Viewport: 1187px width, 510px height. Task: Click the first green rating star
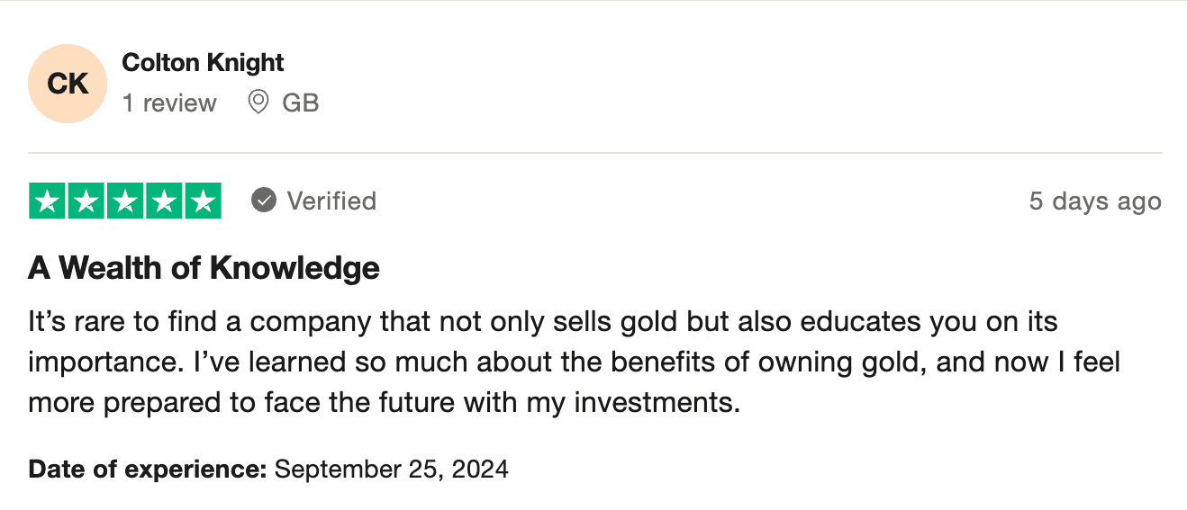[x=48, y=201]
